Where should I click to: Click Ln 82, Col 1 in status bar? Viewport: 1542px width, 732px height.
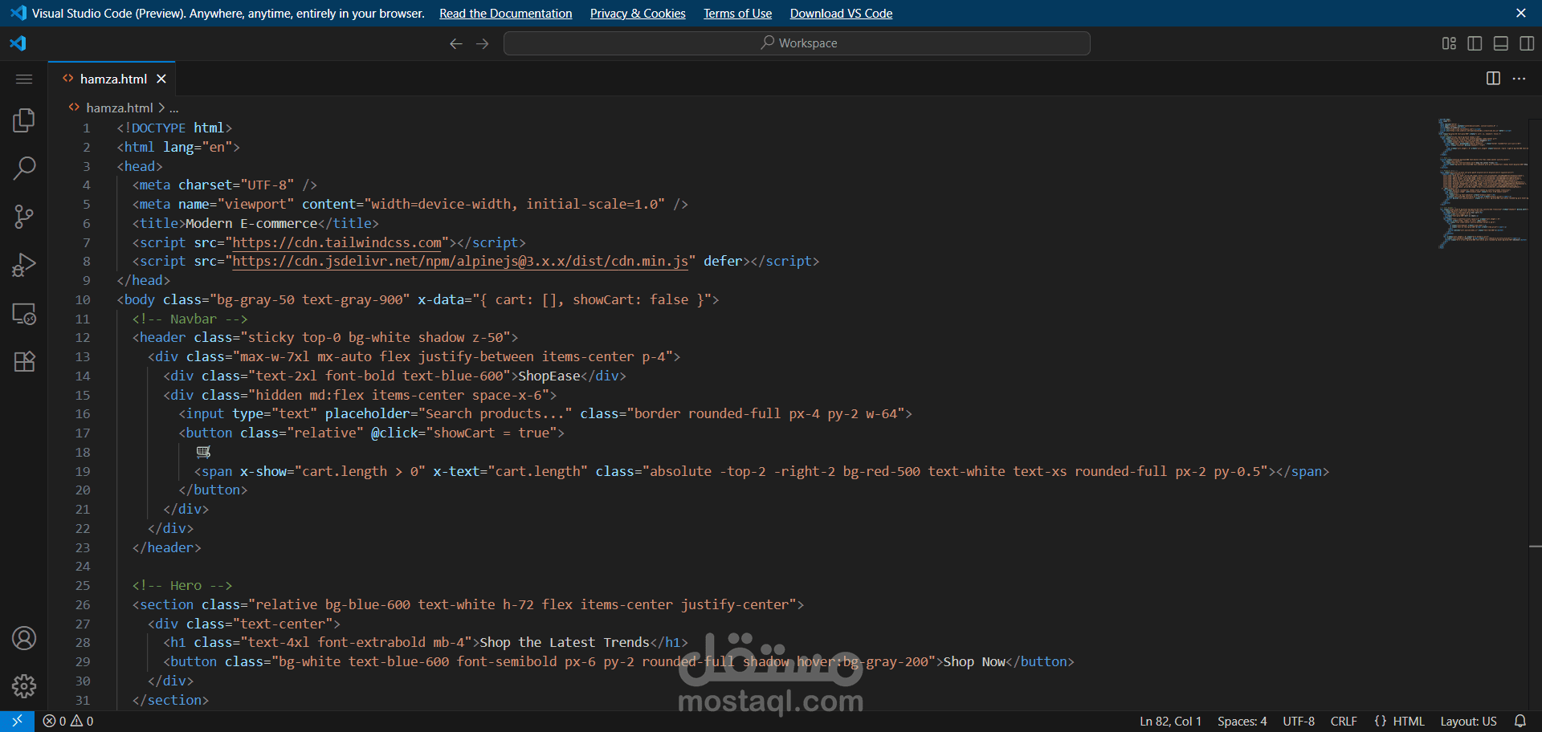(1170, 722)
